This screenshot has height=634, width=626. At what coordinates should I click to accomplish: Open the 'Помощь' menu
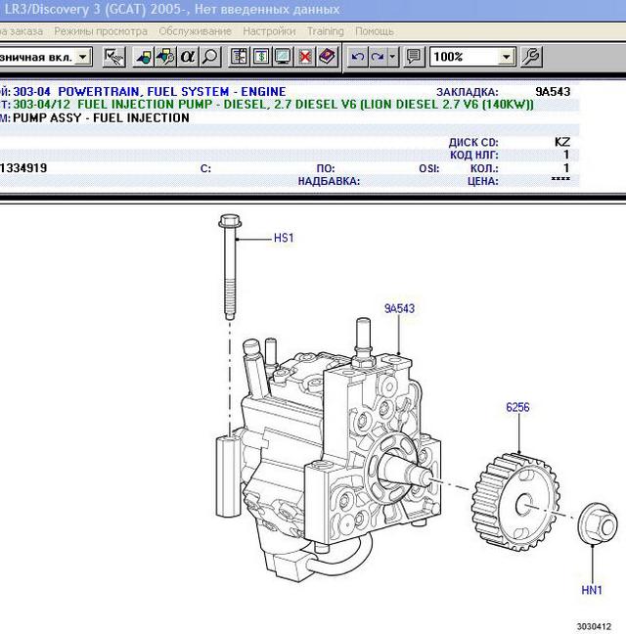375,31
